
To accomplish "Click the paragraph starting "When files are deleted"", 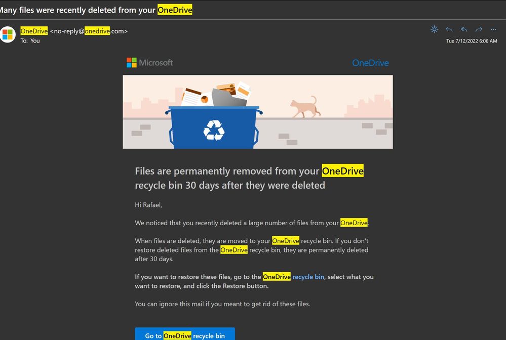I will tap(252, 250).
